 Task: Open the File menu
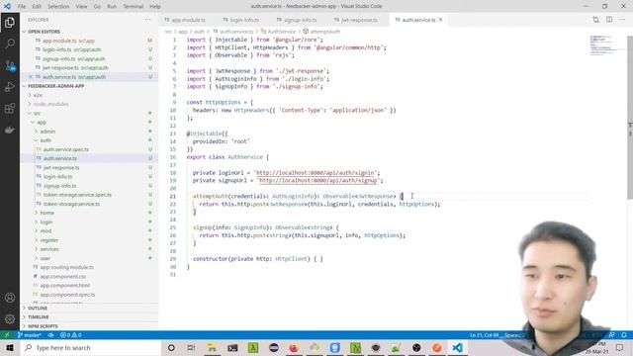coord(22,6)
